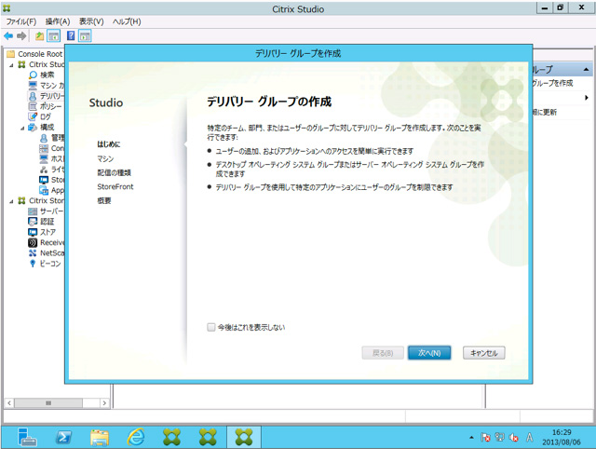Image resolution: width=596 pixels, height=449 pixels.
Task: Collapse the Citrix StoreFront tree node
Action: click(x=11, y=200)
